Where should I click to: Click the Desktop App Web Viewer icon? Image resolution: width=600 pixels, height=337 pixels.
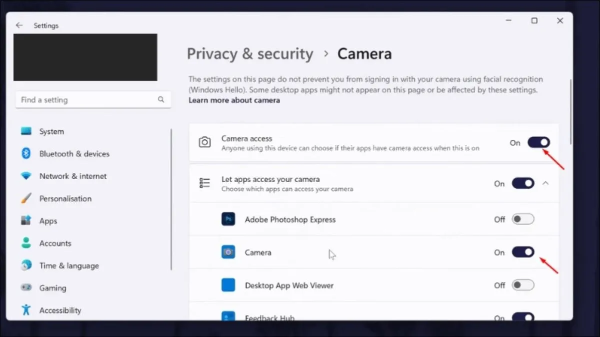click(x=228, y=286)
